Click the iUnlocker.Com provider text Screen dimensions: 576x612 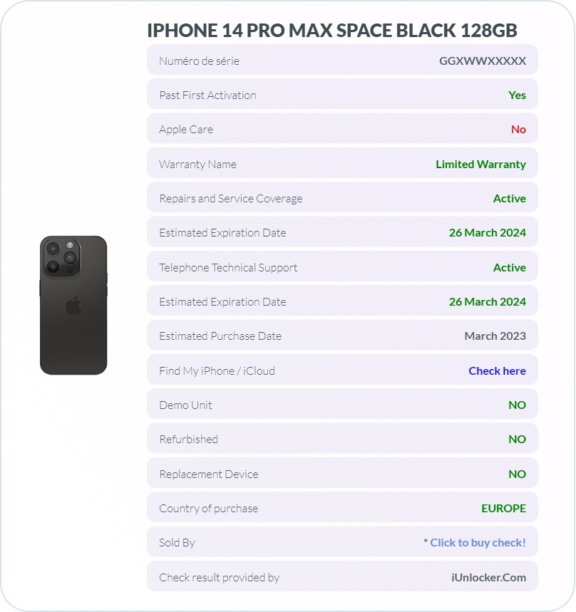coord(488,577)
